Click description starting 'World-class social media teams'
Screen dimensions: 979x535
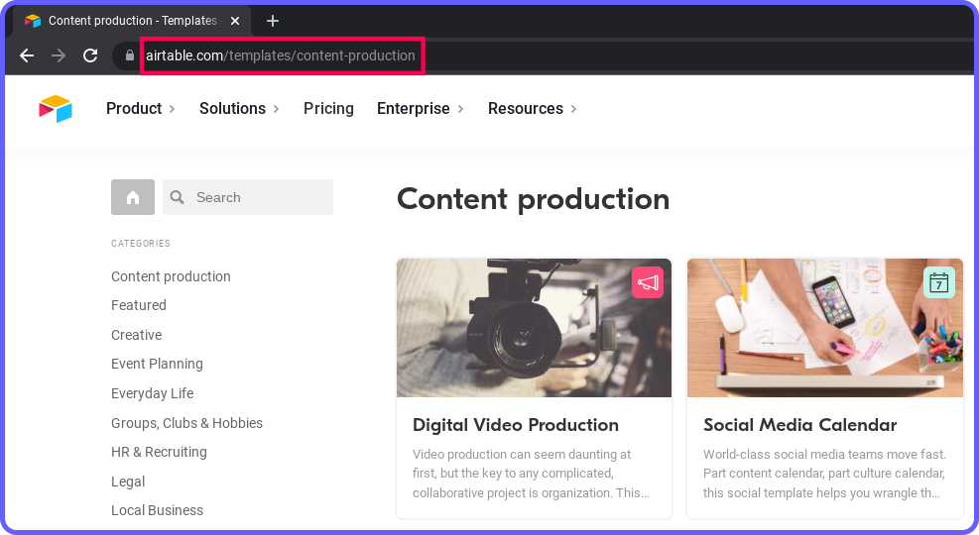[x=824, y=474]
